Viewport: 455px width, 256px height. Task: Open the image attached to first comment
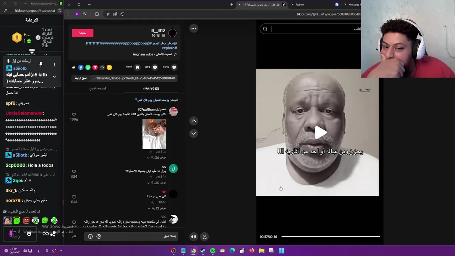pyautogui.click(x=154, y=134)
